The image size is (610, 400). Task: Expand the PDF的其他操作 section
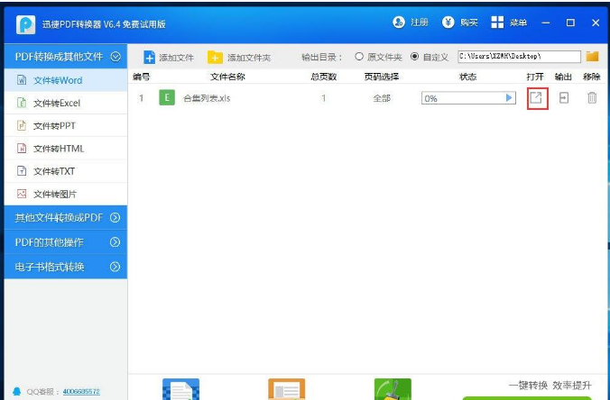point(115,242)
